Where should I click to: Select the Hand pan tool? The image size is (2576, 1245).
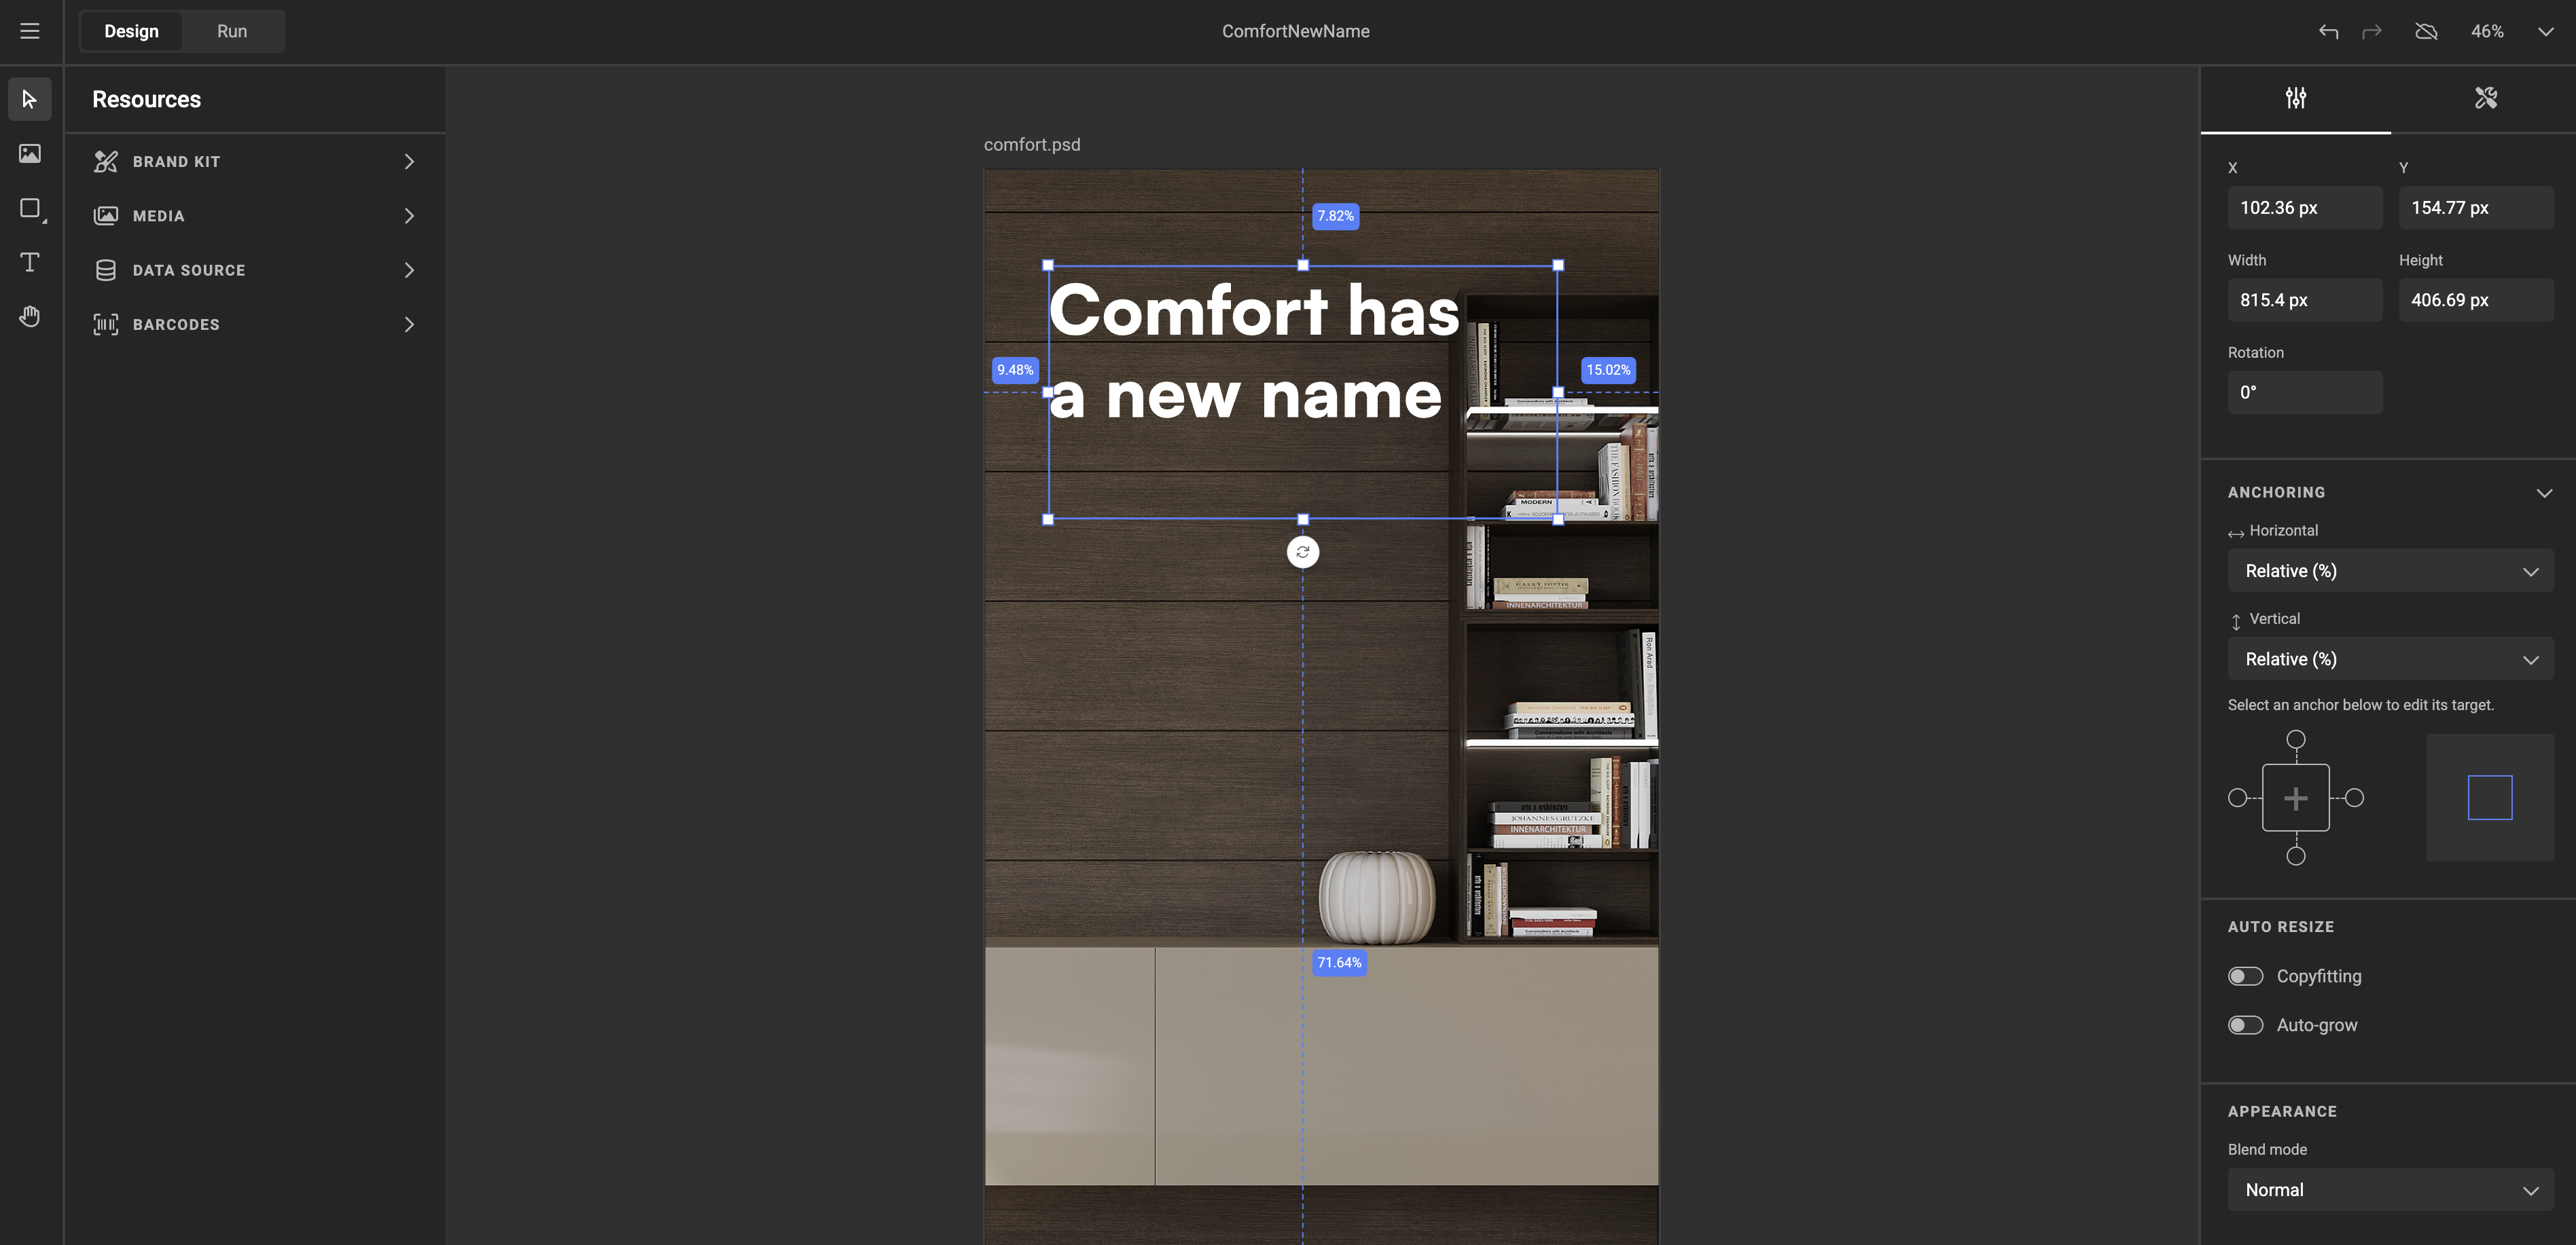[x=29, y=317]
